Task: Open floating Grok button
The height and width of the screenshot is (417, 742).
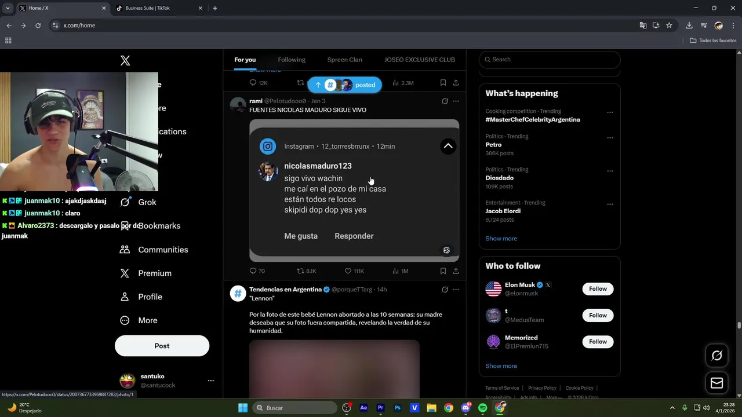Action: 716,356
